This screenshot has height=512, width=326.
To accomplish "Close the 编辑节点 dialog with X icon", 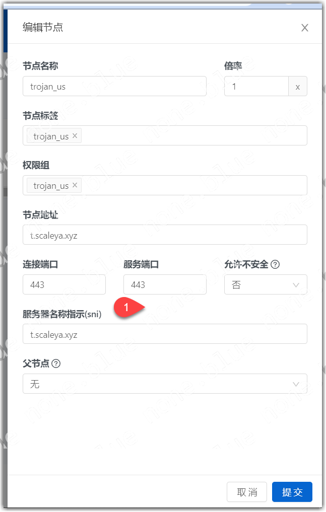I will [x=304, y=28].
